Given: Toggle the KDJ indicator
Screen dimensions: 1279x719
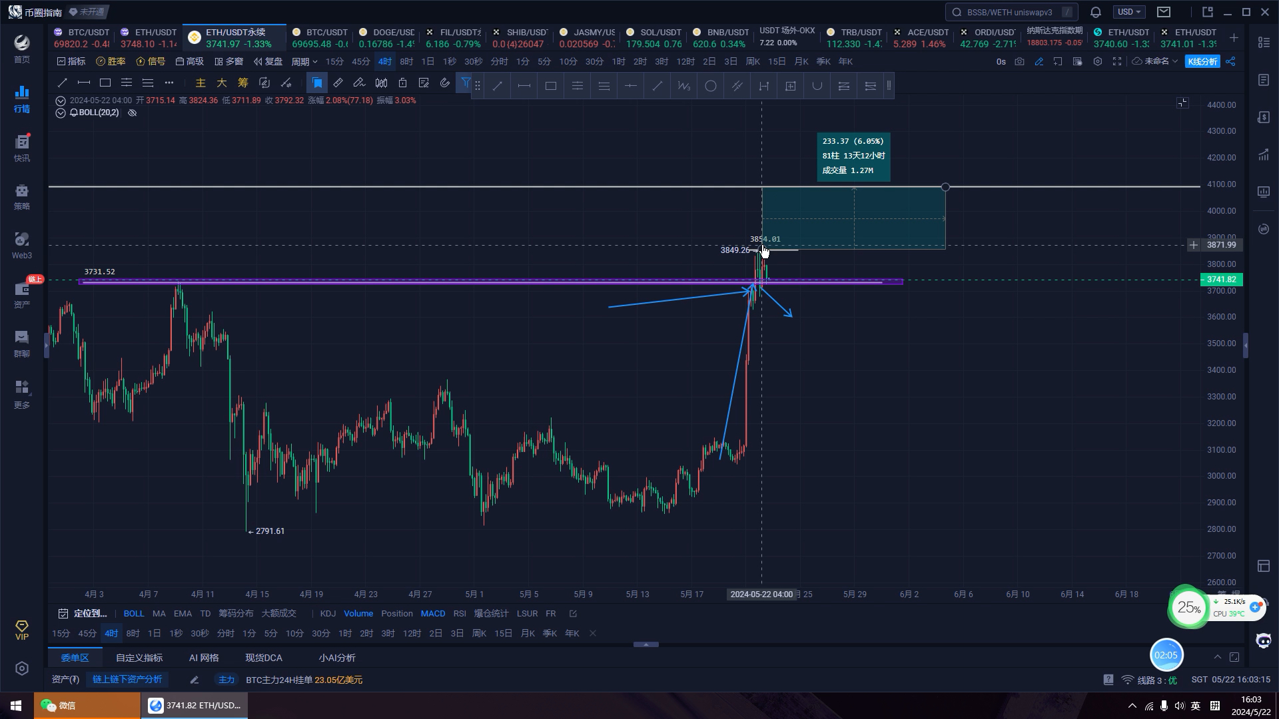Looking at the screenshot, I should coord(328,614).
